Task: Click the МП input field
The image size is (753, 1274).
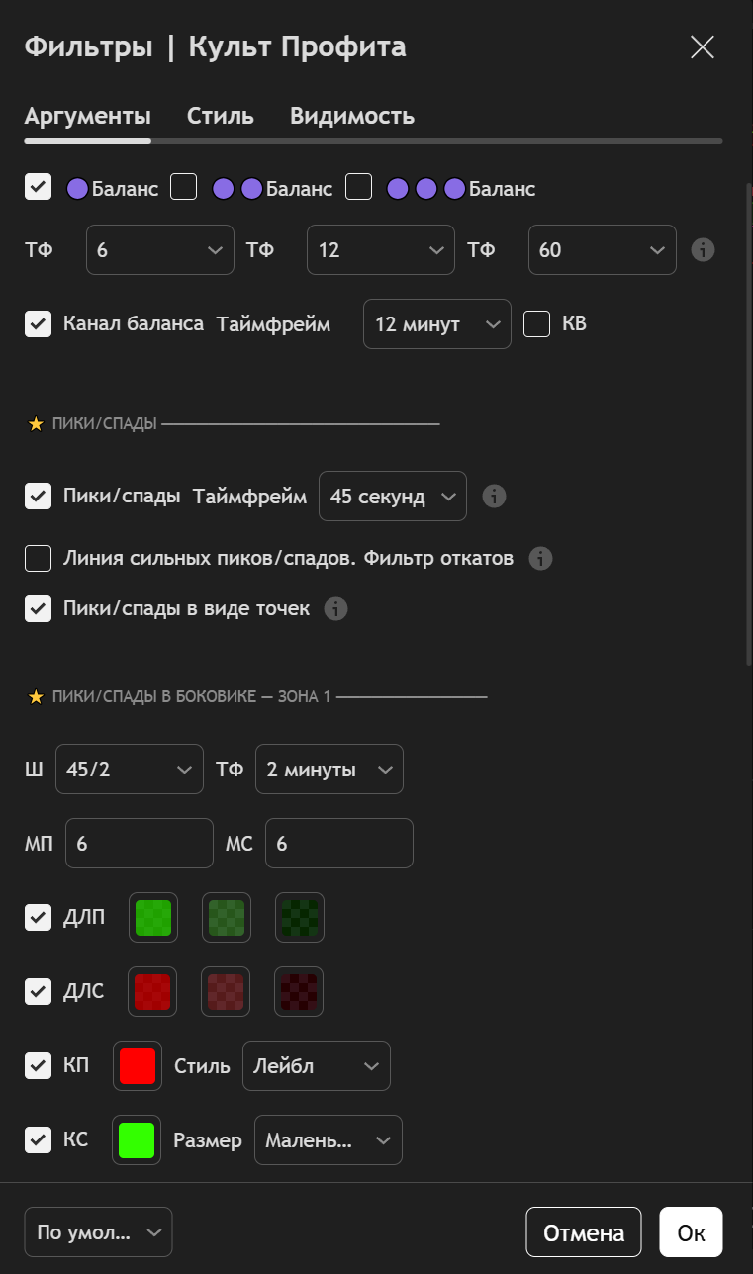Action: click(139, 844)
